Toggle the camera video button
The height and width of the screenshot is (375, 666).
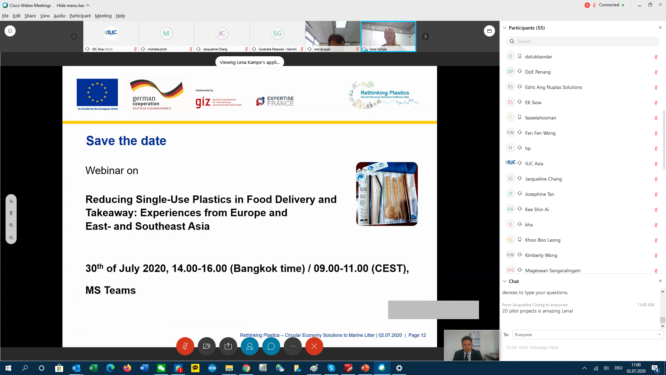pos(207,346)
